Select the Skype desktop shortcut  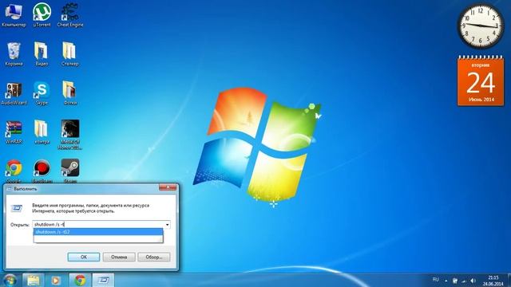pos(42,94)
